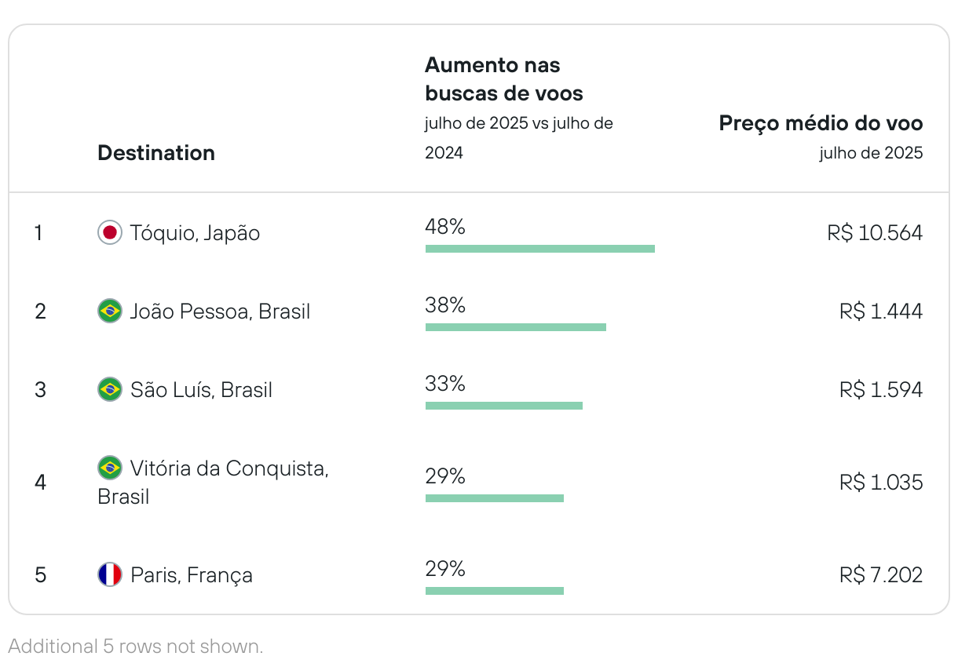This screenshot has width=958, height=667.
Task: Open the São Luís, Brasil row
Action: tap(201, 390)
